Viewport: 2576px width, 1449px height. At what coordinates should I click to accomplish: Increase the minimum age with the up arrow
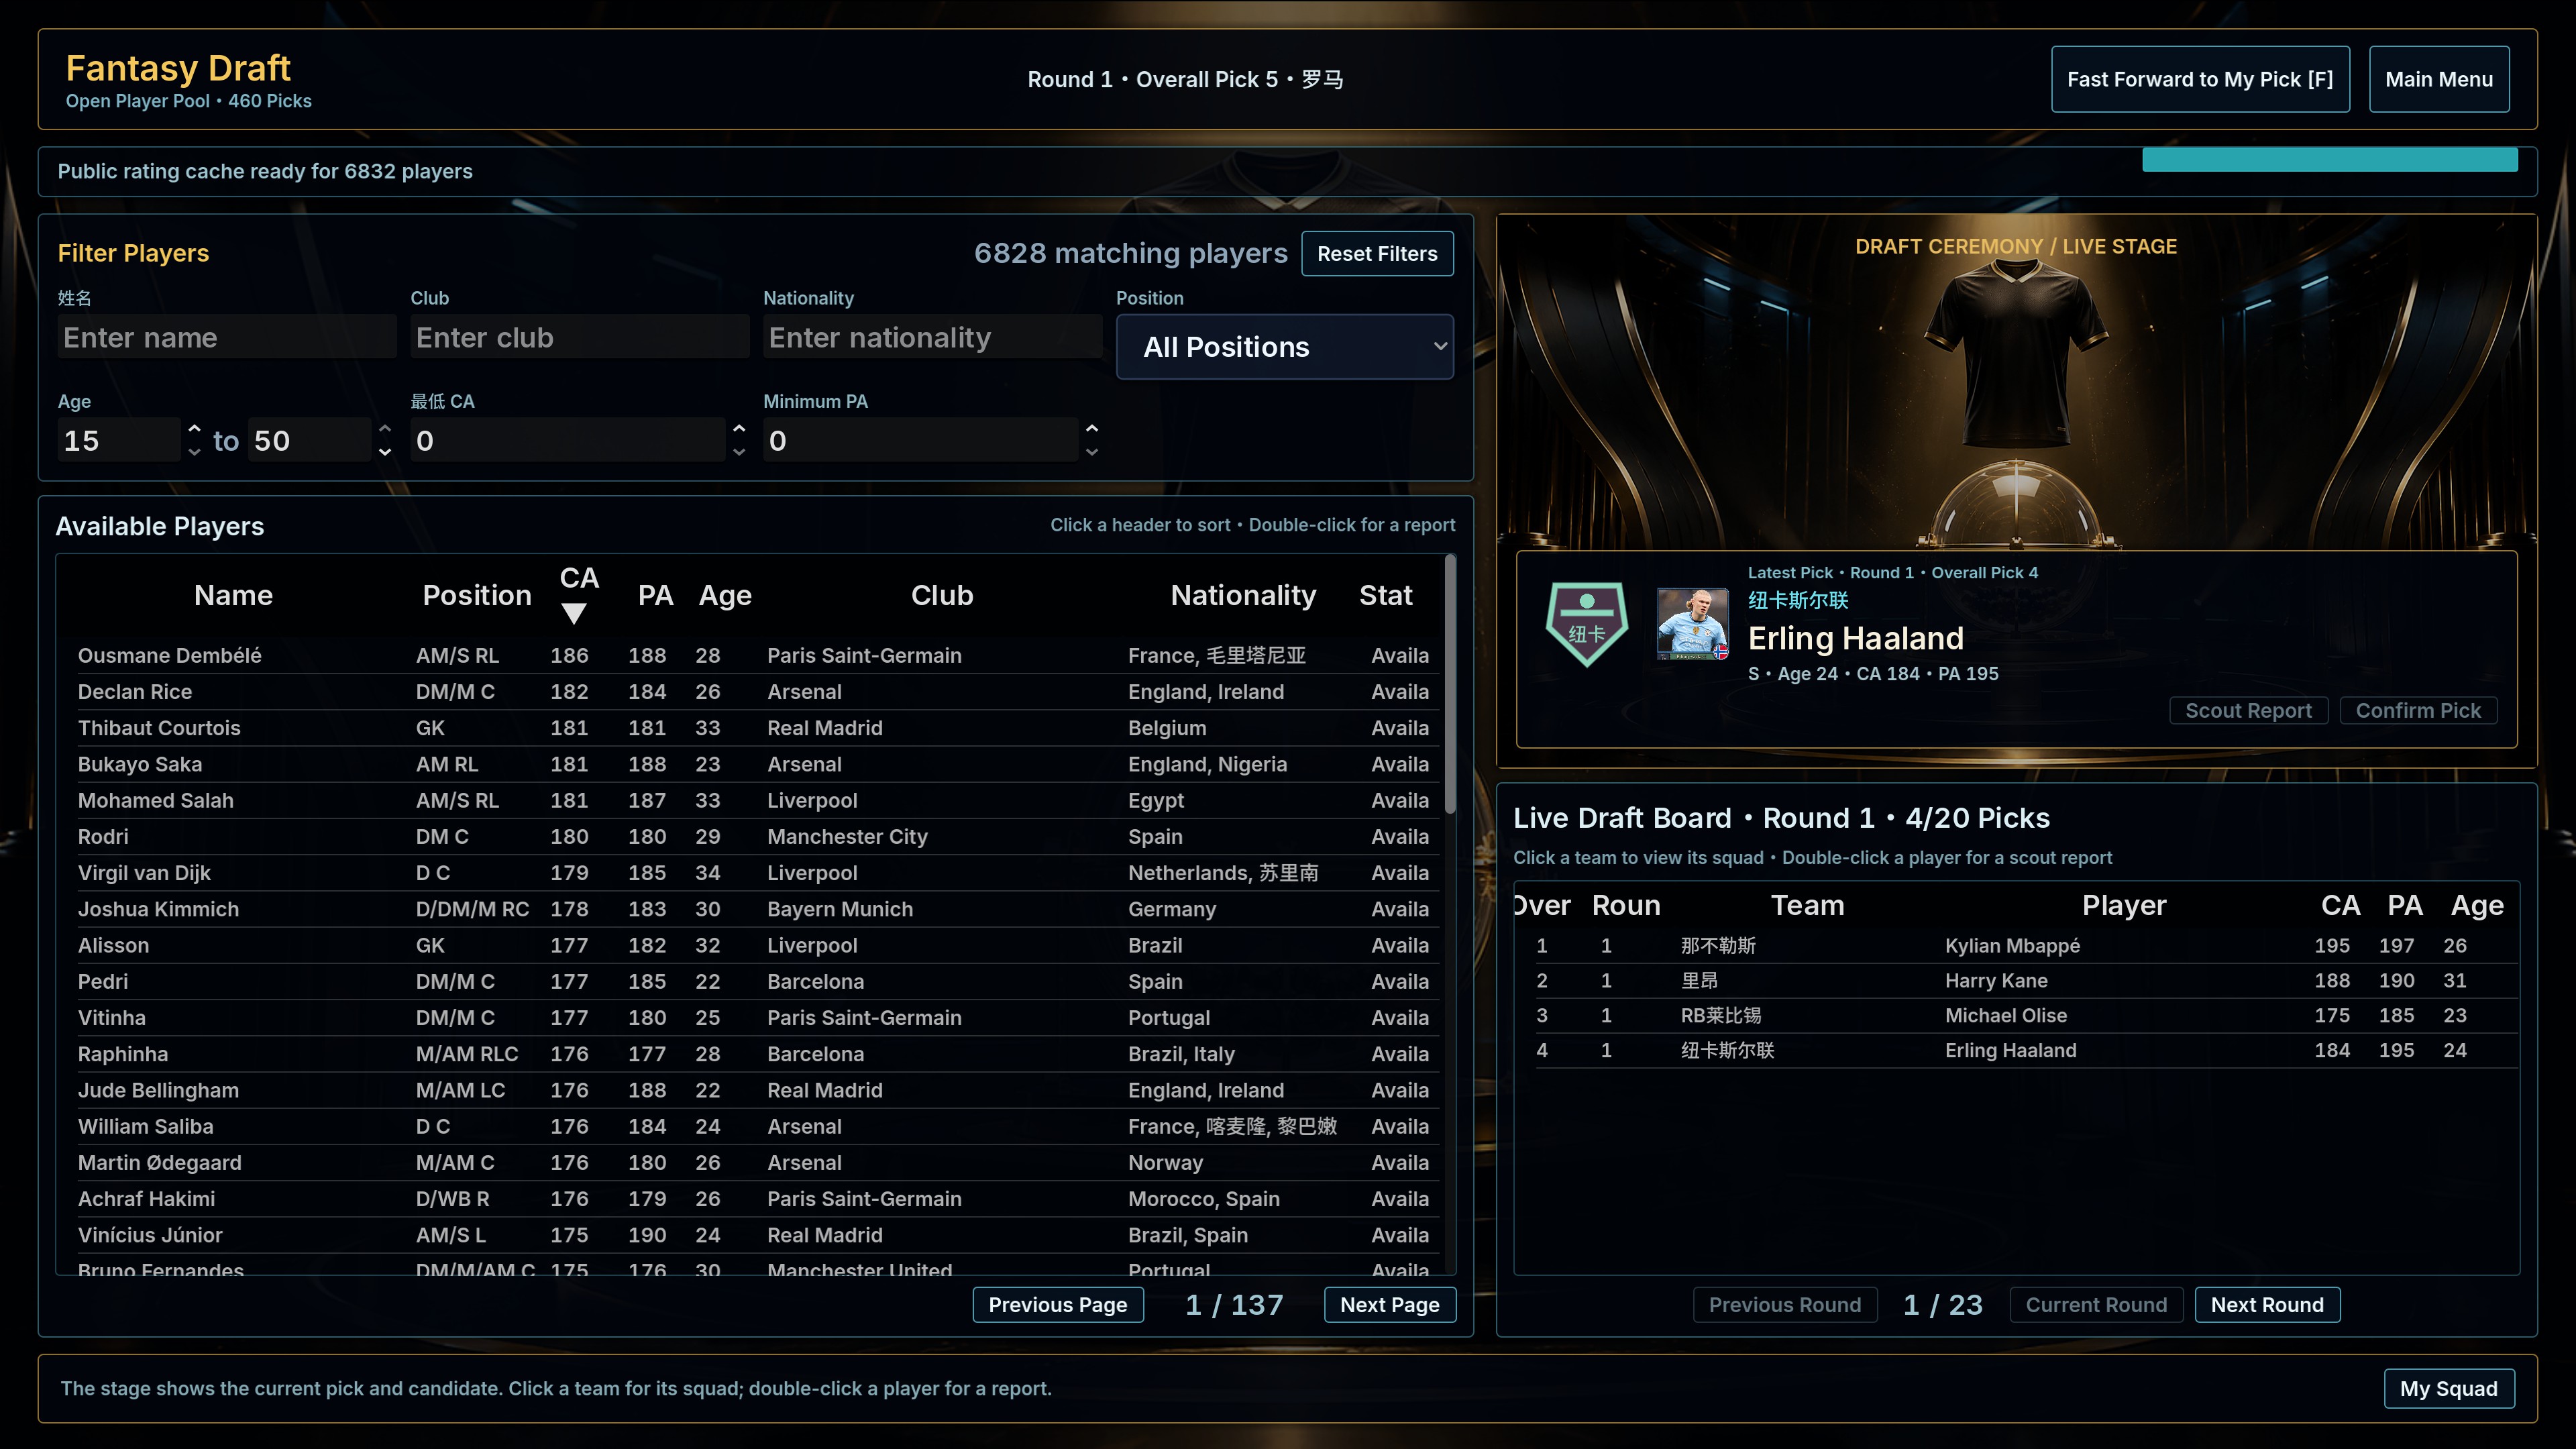click(194, 429)
